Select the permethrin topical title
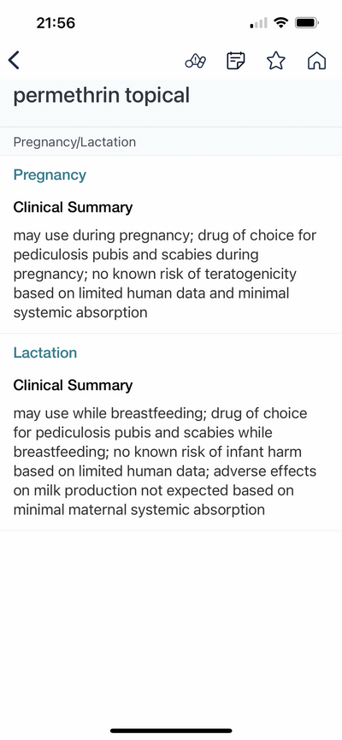This screenshot has width=342, height=740. (102, 96)
